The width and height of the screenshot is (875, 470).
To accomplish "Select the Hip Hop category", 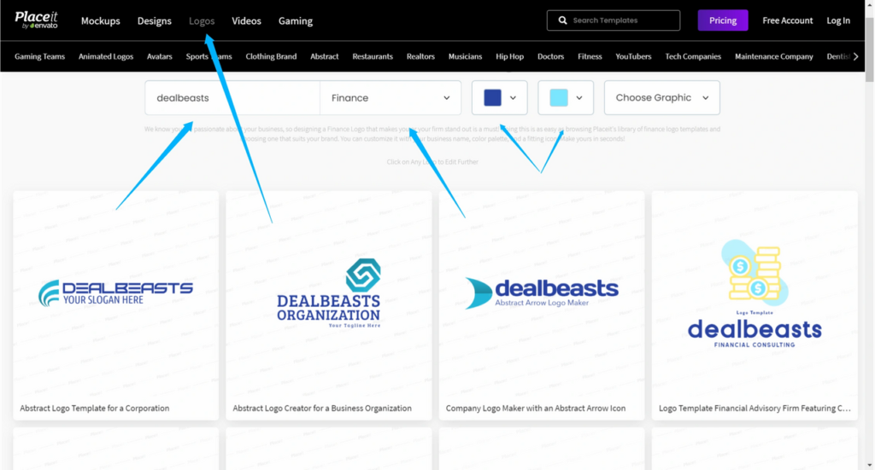I will click(x=509, y=56).
